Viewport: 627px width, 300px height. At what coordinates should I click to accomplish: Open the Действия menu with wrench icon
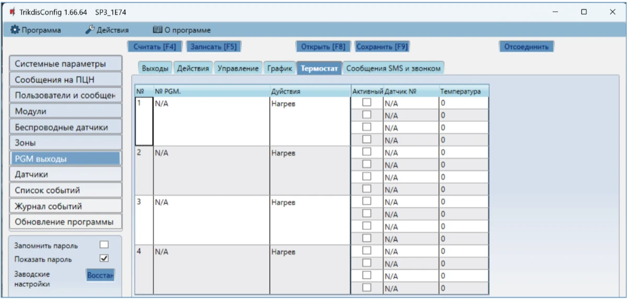click(x=107, y=30)
